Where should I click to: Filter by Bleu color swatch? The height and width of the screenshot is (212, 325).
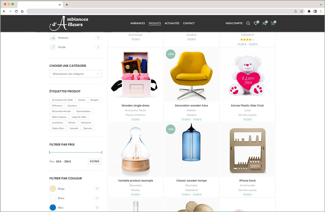tap(53, 208)
